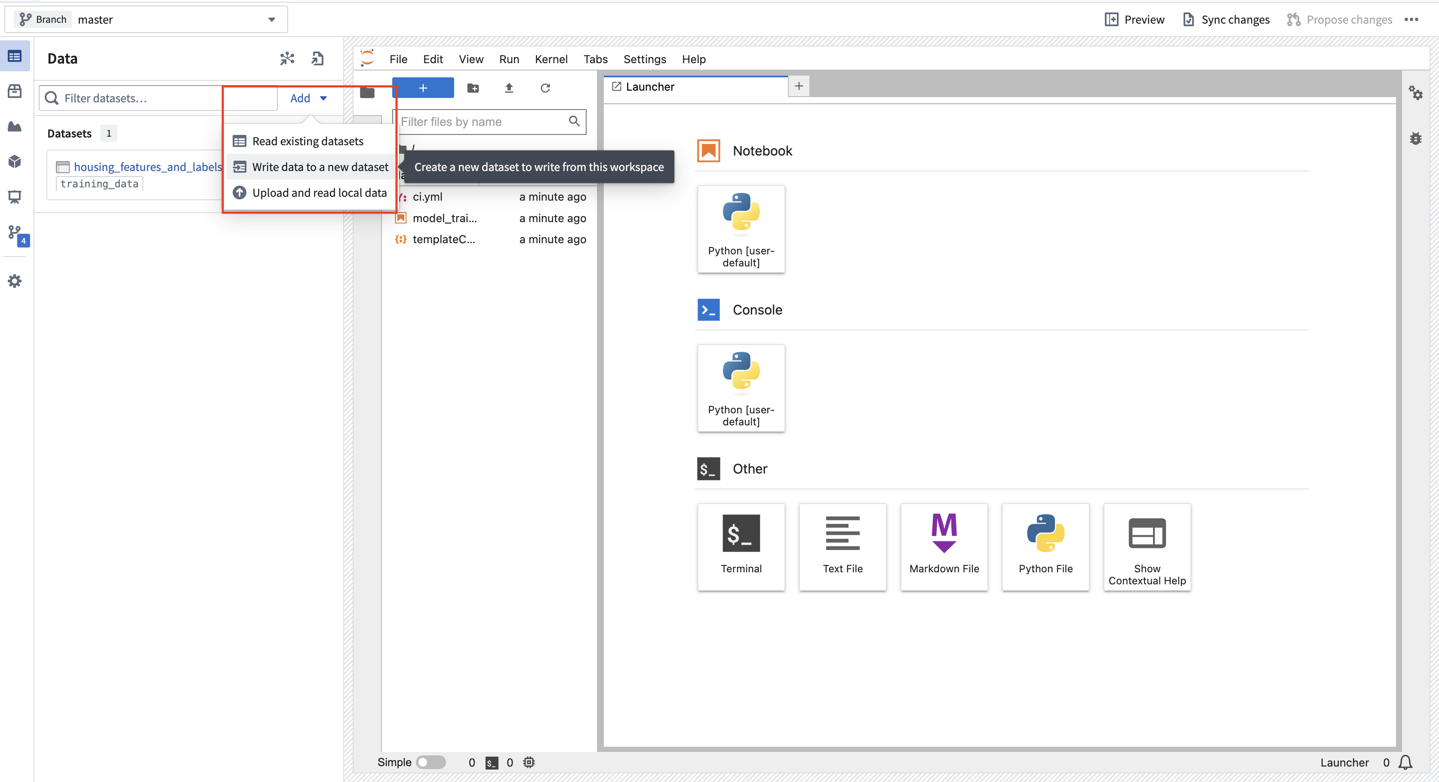The height and width of the screenshot is (782, 1439).
Task: Click the Sync changes button
Action: (1226, 19)
